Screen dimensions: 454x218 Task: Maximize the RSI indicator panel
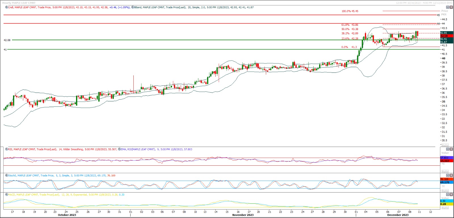[448, 149]
